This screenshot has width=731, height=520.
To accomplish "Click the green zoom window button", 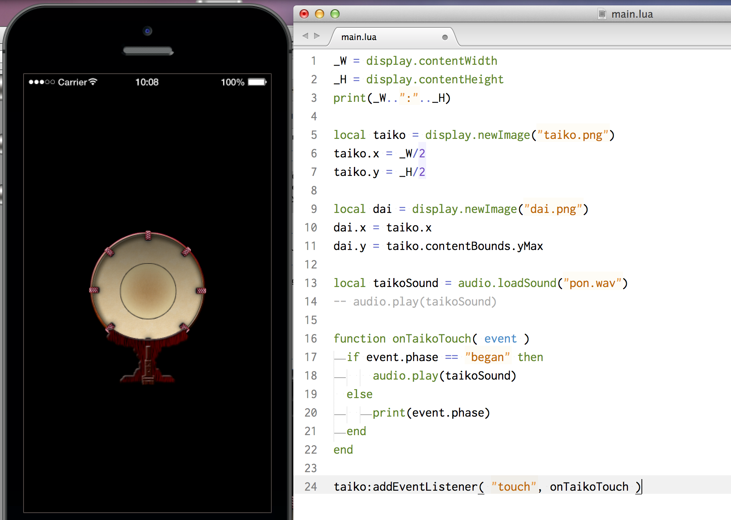I will (335, 14).
